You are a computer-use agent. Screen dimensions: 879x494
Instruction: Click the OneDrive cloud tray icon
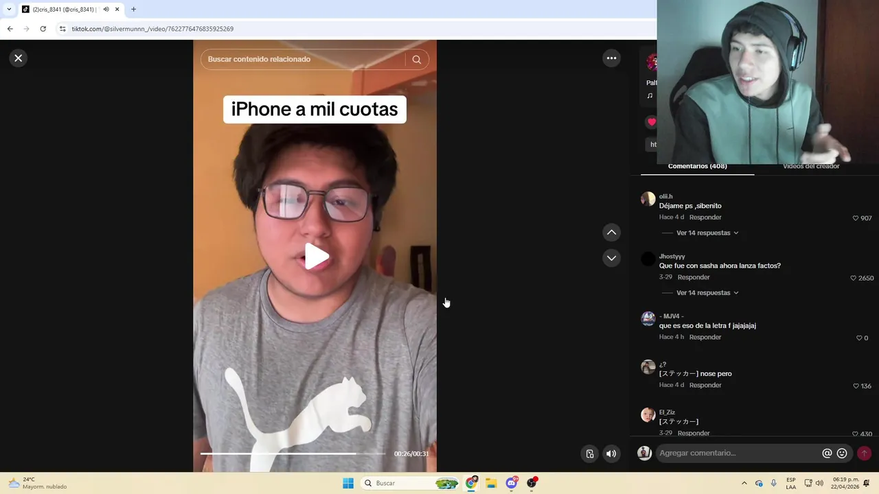759,483
